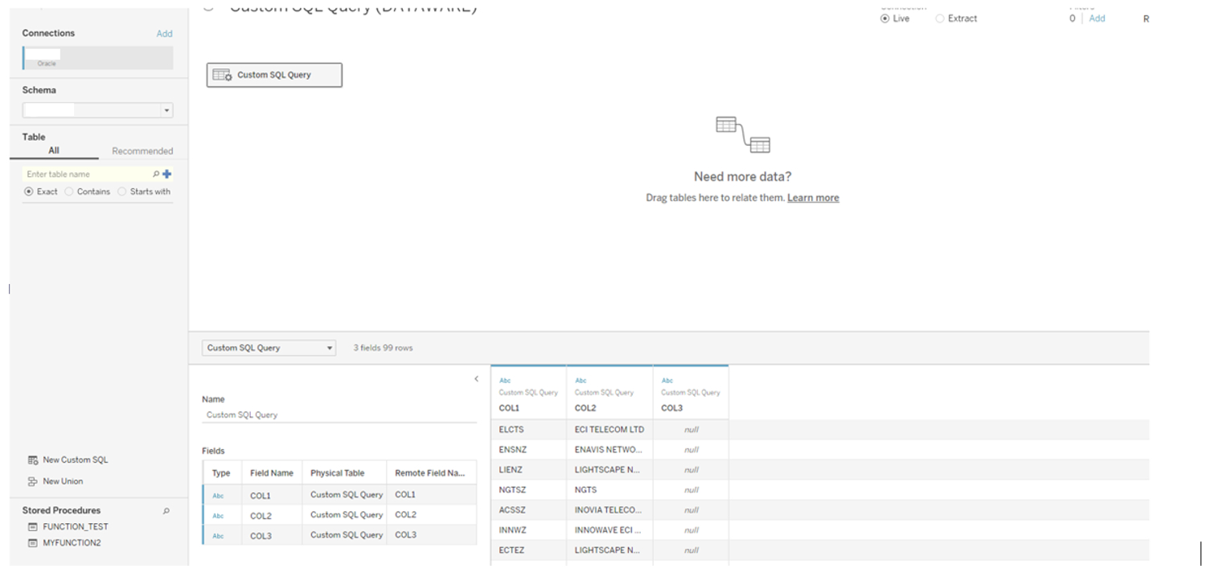The image size is (1211, 581).
Task: Click the search magnifier icon in table name field
Action: tap(156, 174)
